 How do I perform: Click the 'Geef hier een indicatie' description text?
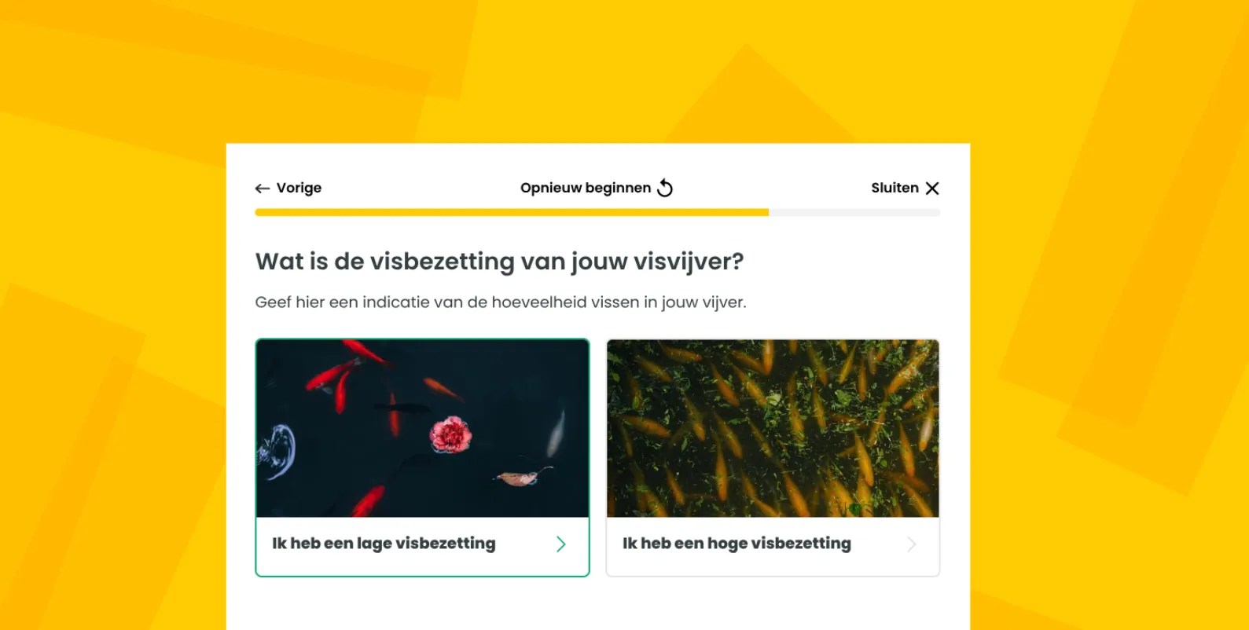(x=501, y=302)
